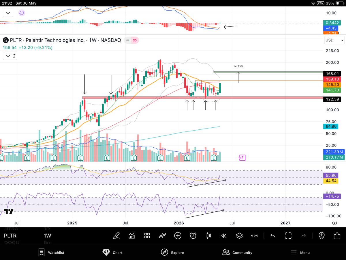Open the Explore tab
Image resolution: width=346 pixels, height=260 pixels.
172,252
